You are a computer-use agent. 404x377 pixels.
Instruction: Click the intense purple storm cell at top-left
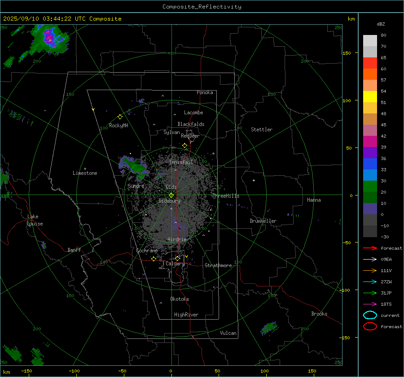tap(50, 39)
